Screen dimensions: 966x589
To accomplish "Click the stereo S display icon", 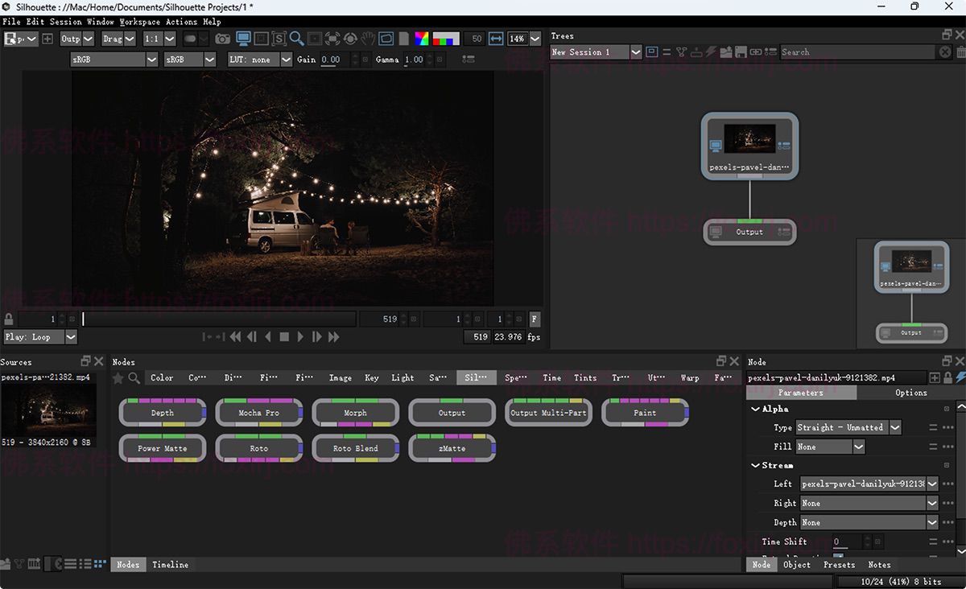I will (x=279, y=39).
